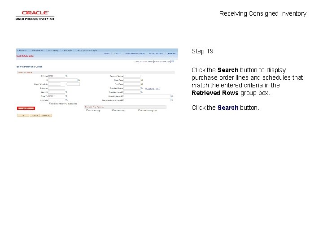Open the Favorites dropdown menu
323x242 pixels.
coord(22,50)
